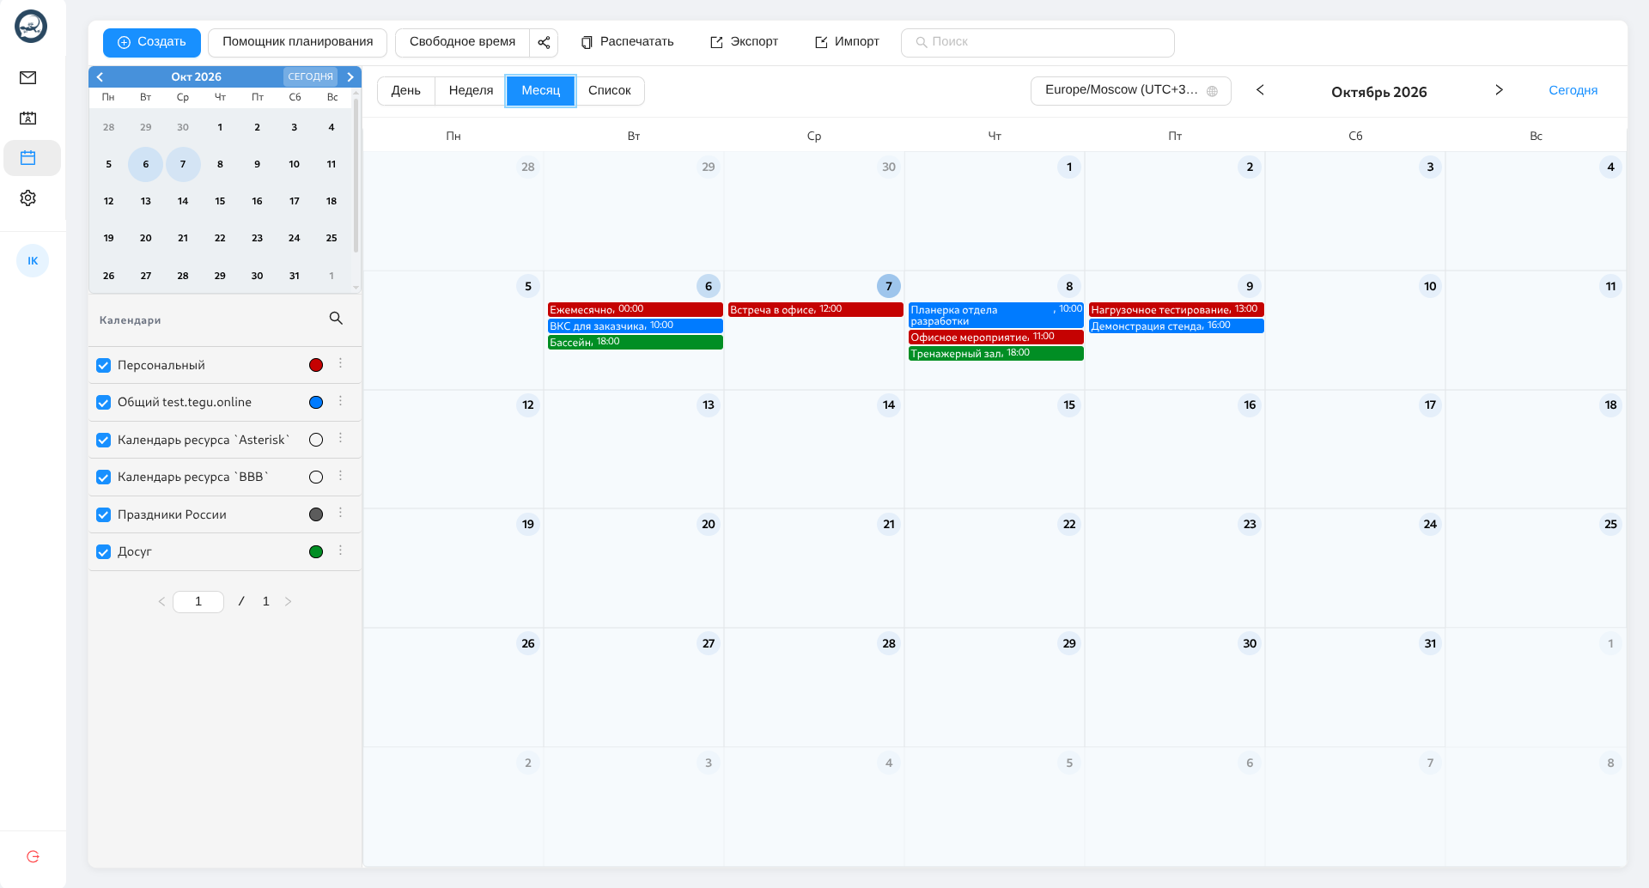Click the Сегодня link at top right
1649x888 pixels.
(1573, 90)
